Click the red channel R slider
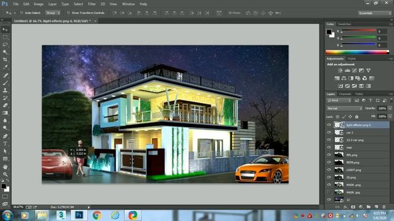The image size is (394, 221). (x=358, y=31)
